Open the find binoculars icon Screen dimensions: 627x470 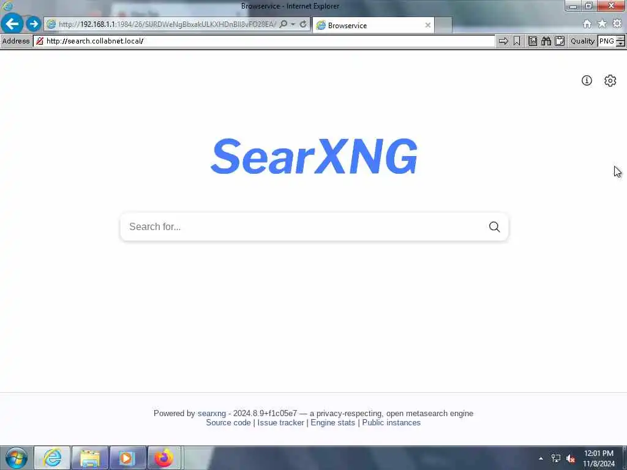(x=546, y=41)
